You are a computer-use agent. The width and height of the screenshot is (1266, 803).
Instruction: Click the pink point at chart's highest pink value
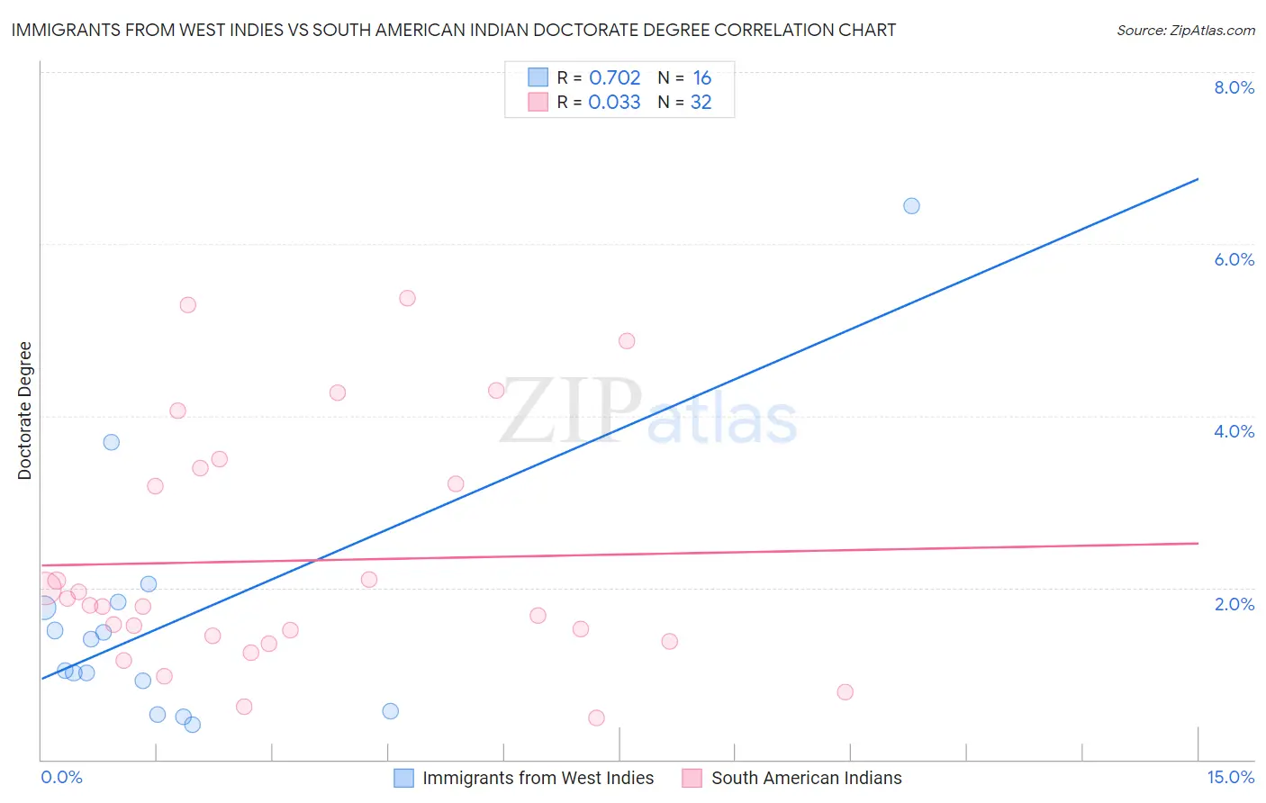[407, 298]
